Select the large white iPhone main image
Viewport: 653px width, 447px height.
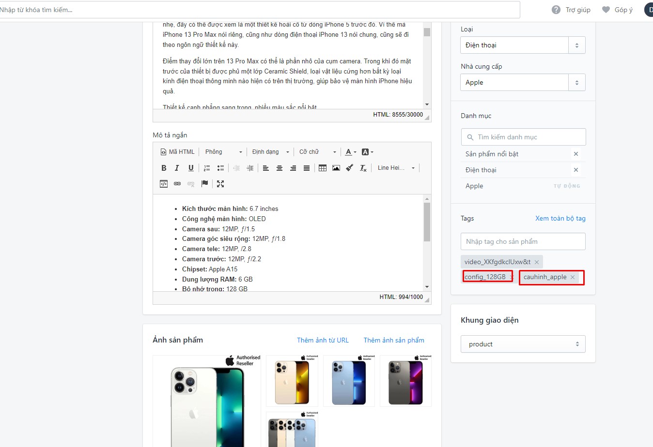pos(207,401)
